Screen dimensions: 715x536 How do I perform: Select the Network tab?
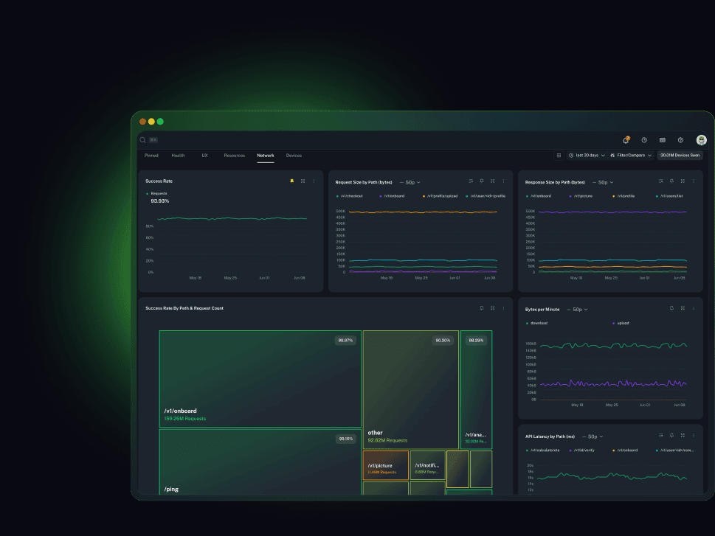pyautogui.click(x=266, y=156)
